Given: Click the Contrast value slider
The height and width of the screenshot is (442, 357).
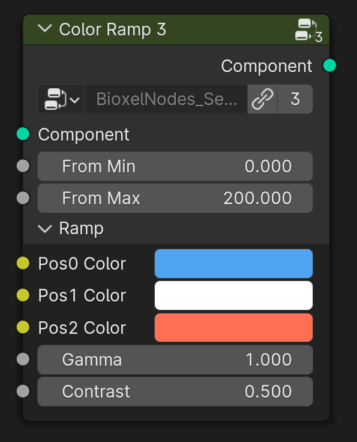Looking at the screenshot, I should click(175, 392).
